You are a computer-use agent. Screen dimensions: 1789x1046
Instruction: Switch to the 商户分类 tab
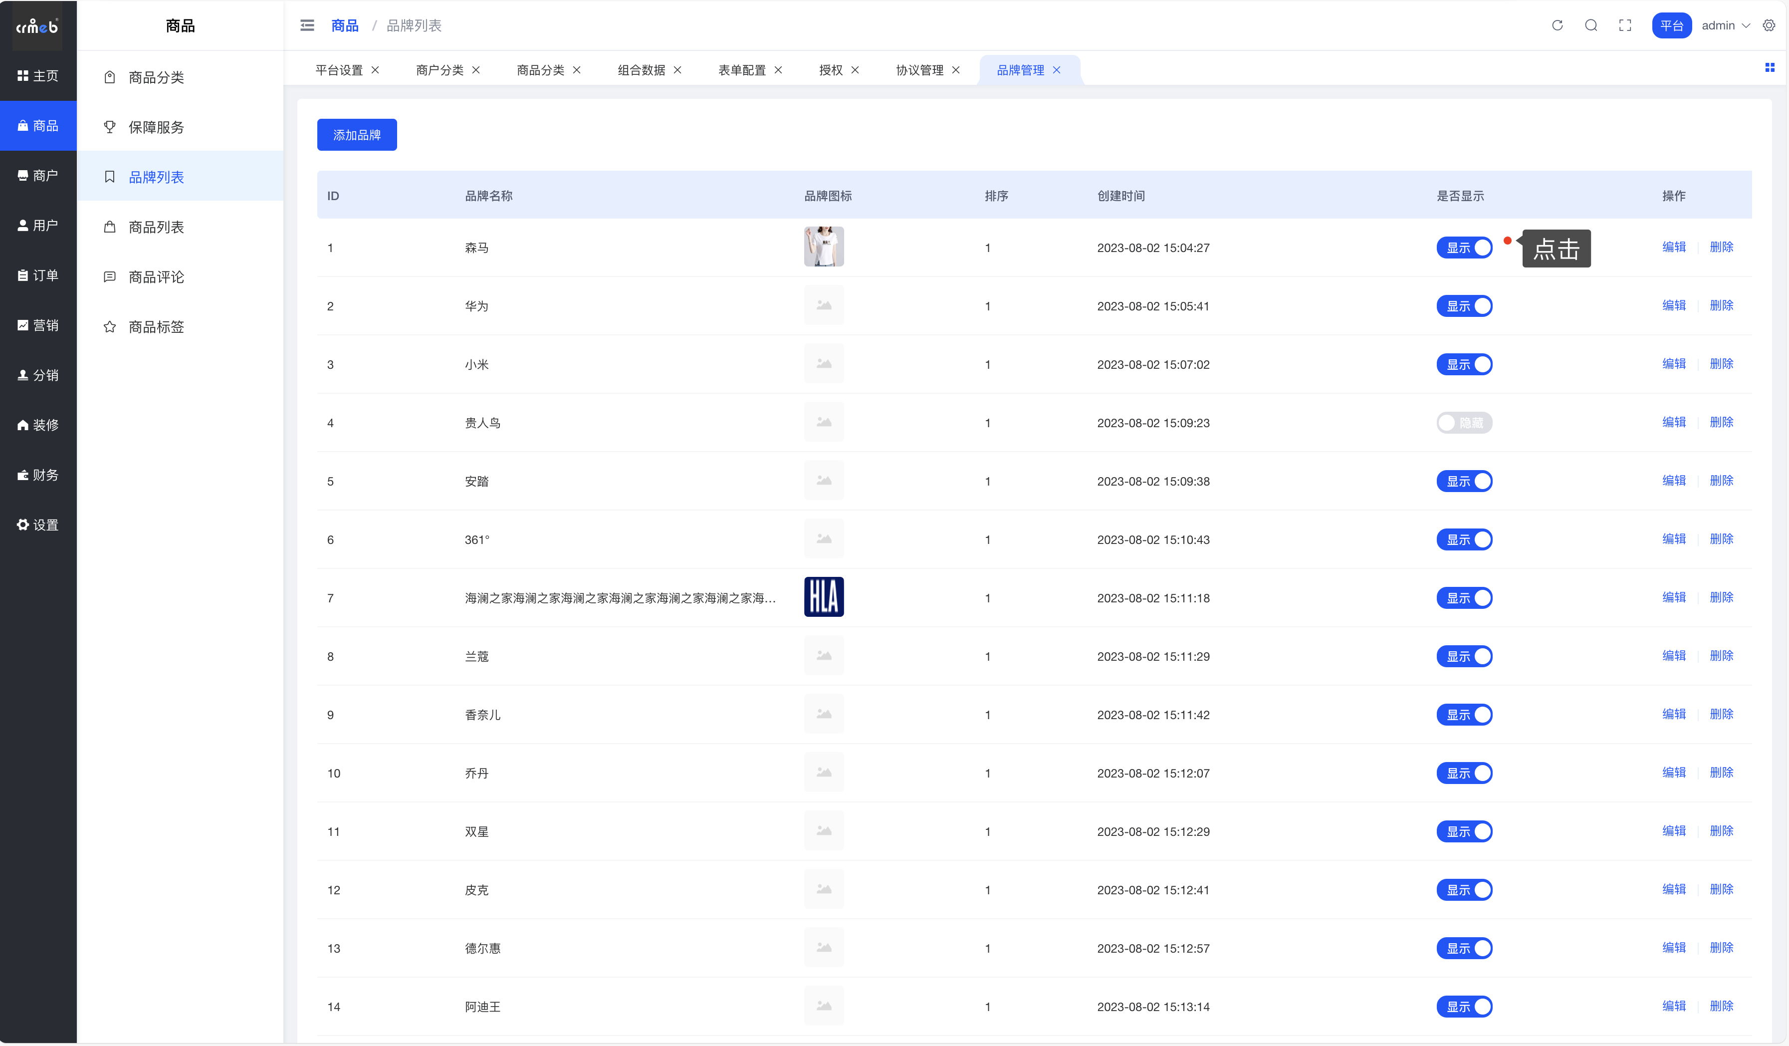[x=440, y=69]
